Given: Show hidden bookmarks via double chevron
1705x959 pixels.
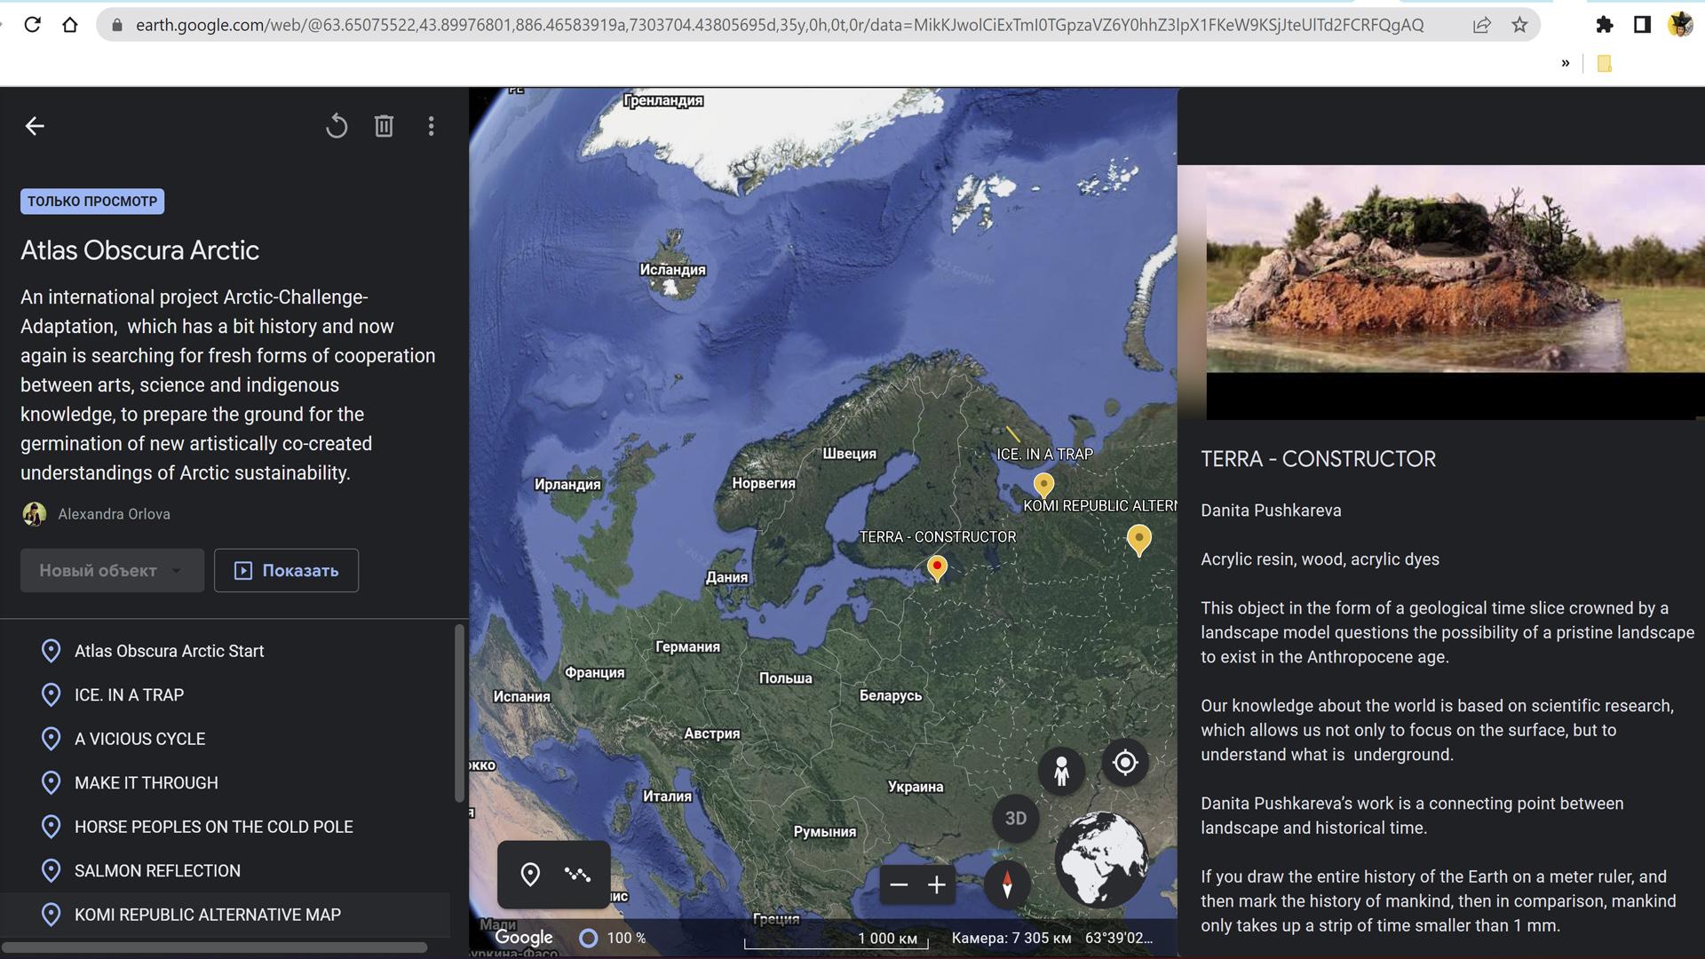Looking at the screenshot, I should pyautogui.click(x=1566, y=63).
